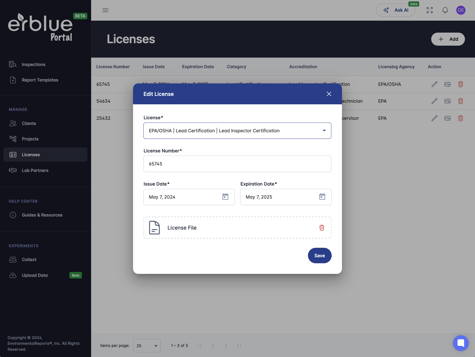Viewport: 475px width, 357px height.
Task: Click the Guides info icon
Action: (13, 215)
